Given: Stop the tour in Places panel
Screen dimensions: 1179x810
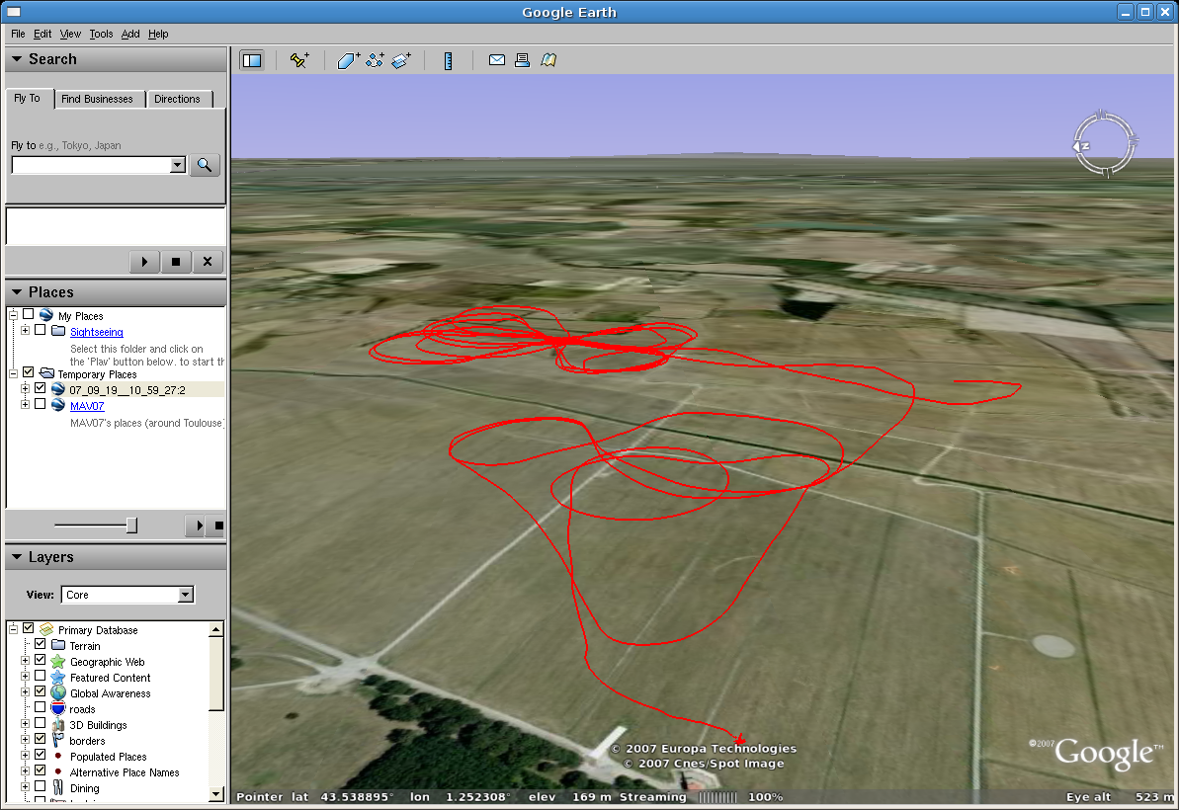Looking at the screenshot, I should click(217, 526).
